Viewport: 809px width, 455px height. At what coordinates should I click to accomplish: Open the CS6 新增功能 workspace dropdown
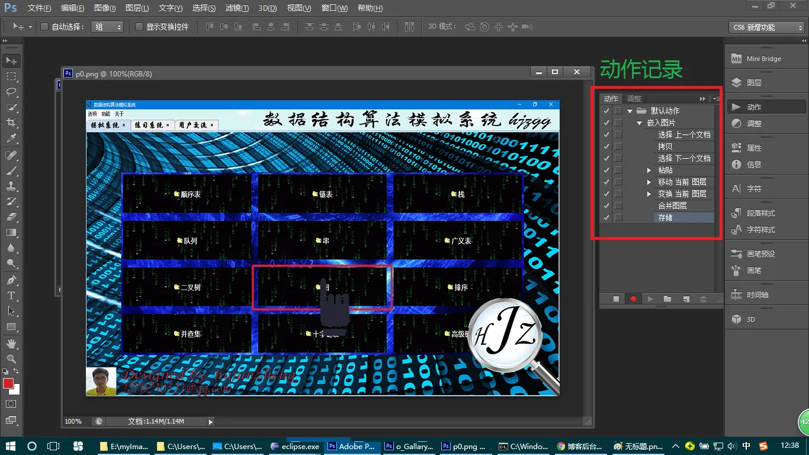click(766, 27)
